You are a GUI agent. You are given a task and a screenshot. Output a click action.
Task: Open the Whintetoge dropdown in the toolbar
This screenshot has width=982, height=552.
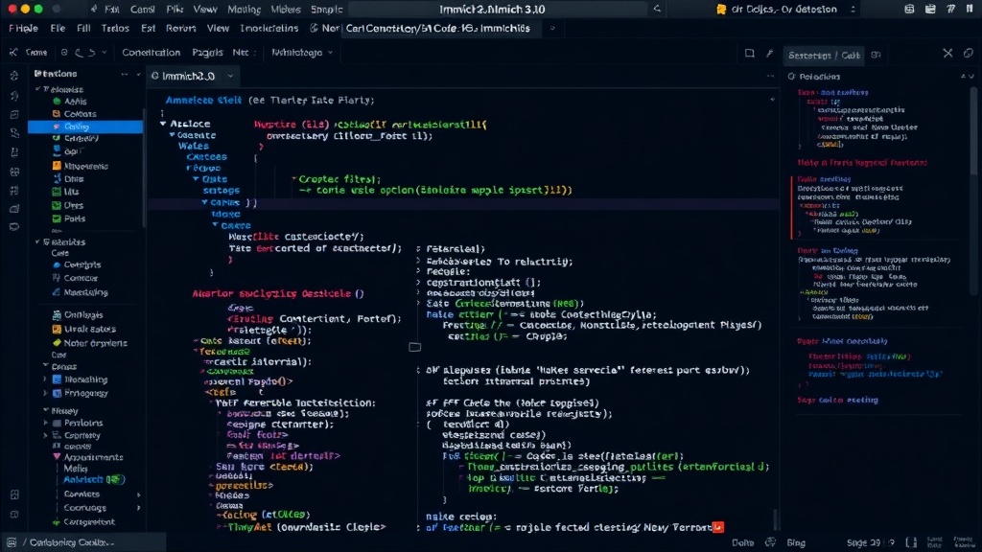pos(302,53)
